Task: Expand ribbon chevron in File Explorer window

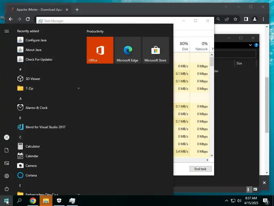Action: pyautogui.click(x=250, y=45)
